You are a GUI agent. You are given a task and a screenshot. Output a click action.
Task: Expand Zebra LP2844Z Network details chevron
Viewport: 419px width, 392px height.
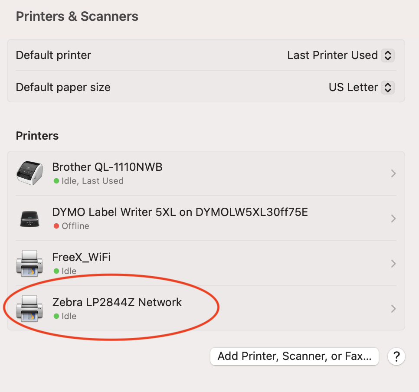click(x=393, y=309)
